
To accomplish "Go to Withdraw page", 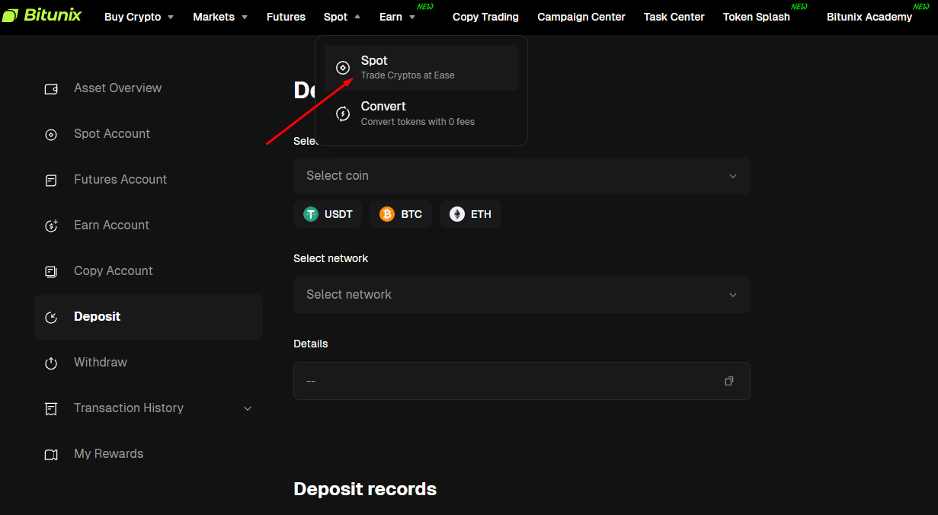I will tap(149, 363).
